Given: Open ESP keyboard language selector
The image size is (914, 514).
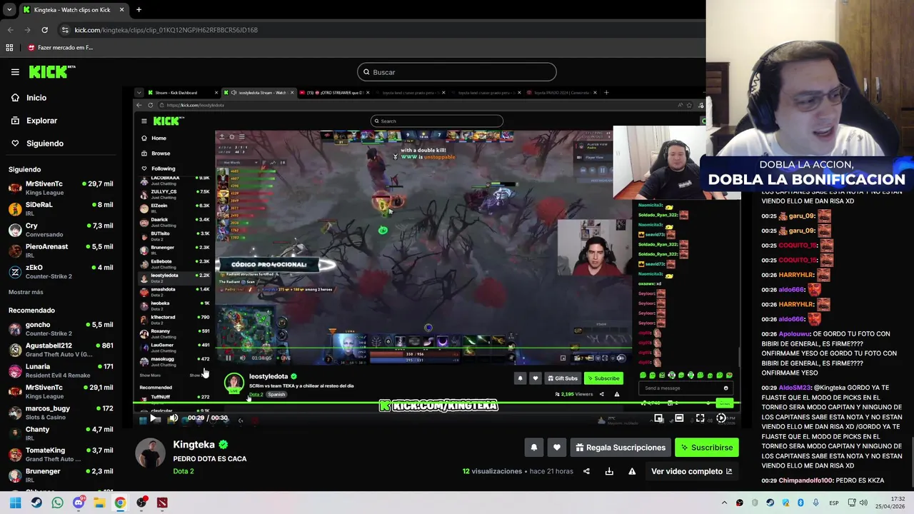Looking at the screenshot, I should [x=833, y=503].
